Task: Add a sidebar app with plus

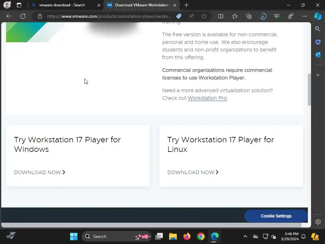Action: (x=318, y=75)
